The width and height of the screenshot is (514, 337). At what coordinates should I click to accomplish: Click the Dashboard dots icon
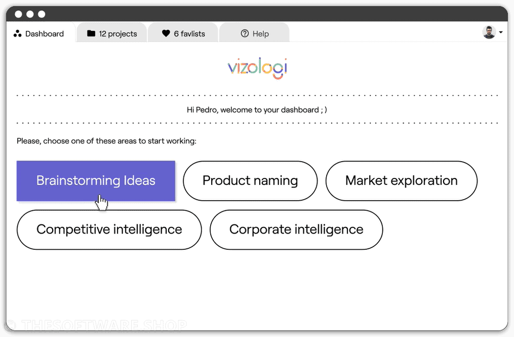[x=17, y=34]
